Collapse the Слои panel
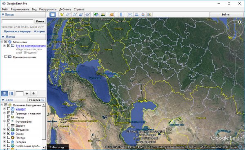This screenshot has height=150, width=245. click(x=3, y=100)
